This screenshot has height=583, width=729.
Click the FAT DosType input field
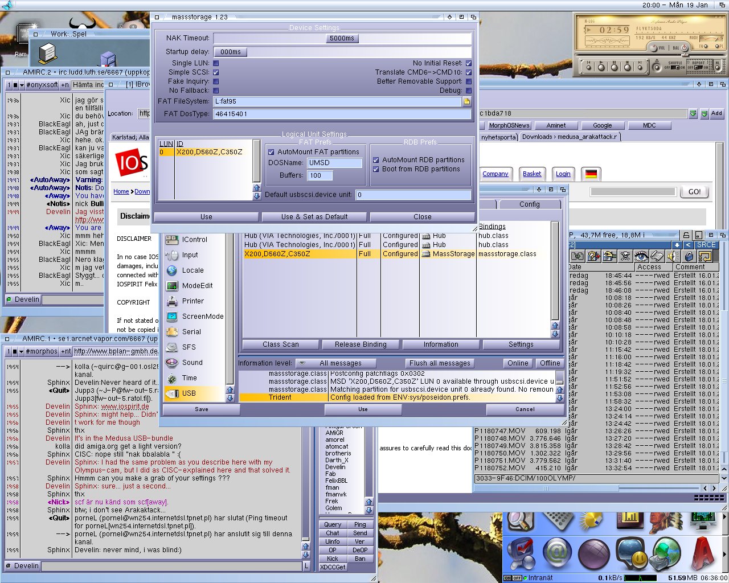click(342, 114)
